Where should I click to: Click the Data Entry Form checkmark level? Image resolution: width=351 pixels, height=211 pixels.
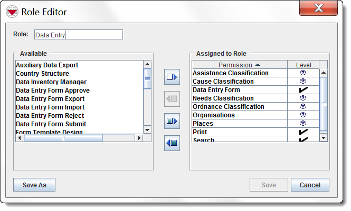click(x=303, y=90)
